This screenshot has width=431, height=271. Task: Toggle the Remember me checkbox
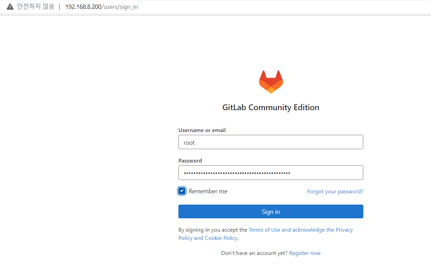click(182, 191)
